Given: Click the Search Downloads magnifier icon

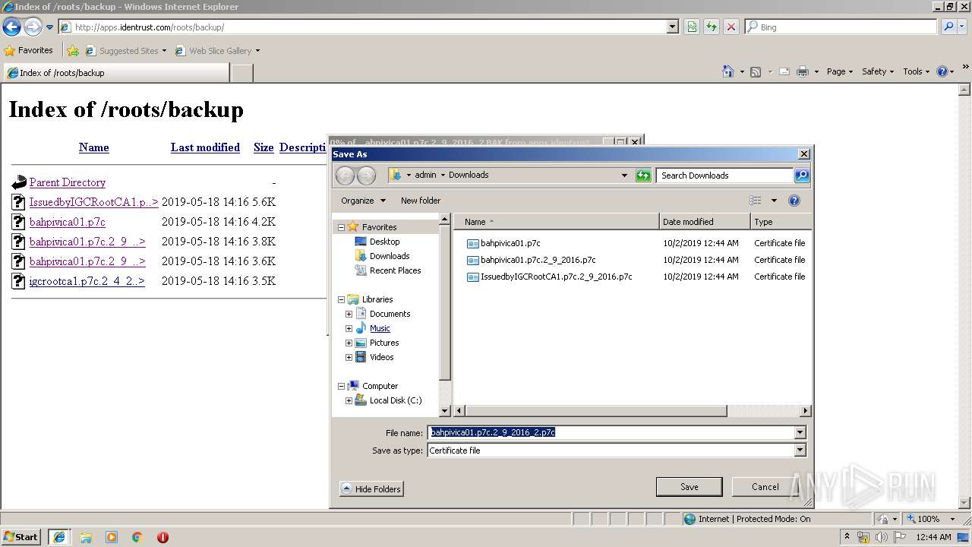Looking at the screenshot, I should (802, 175).
